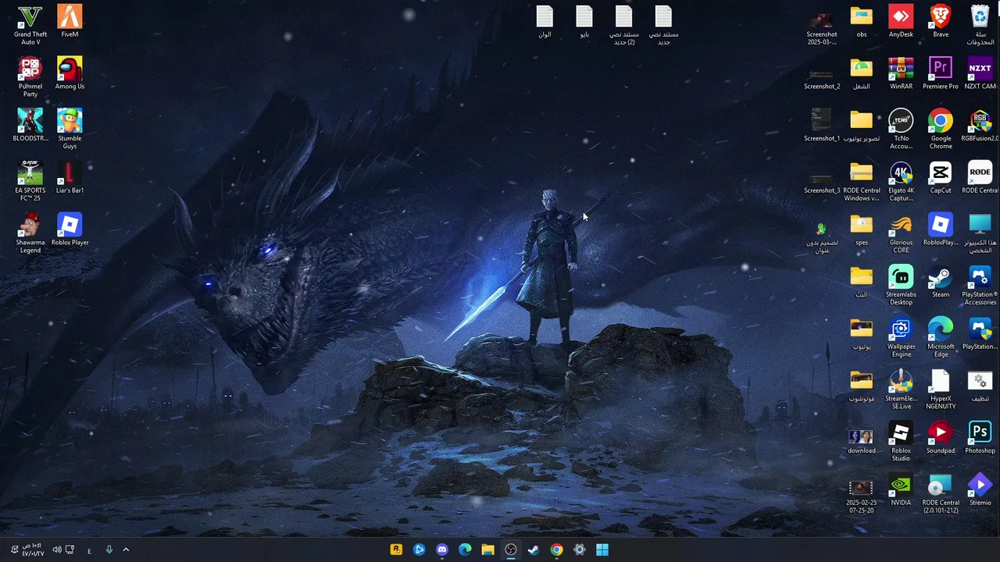
Task: Launch FiveM from the desktop
Action: pos(70,21)
